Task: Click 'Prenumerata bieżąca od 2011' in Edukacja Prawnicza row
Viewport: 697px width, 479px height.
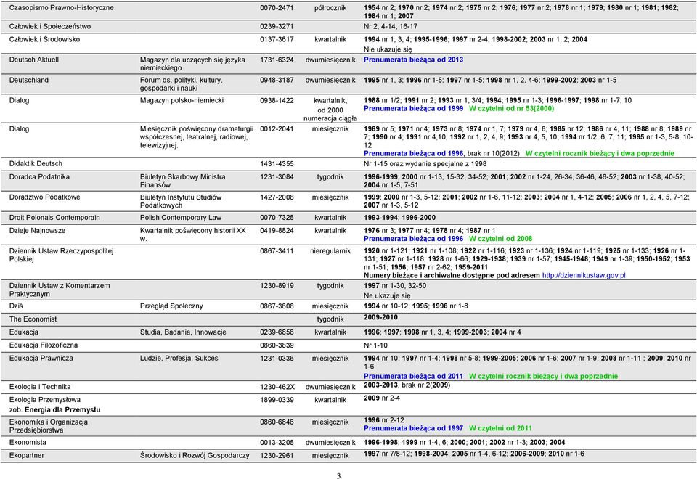Action: pos(413,377)
